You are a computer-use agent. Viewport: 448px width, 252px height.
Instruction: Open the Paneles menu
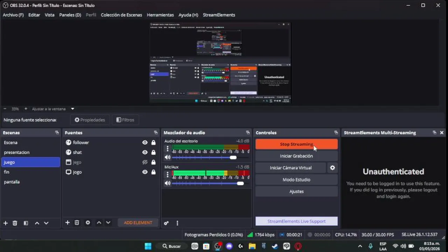tap(70, 15)
